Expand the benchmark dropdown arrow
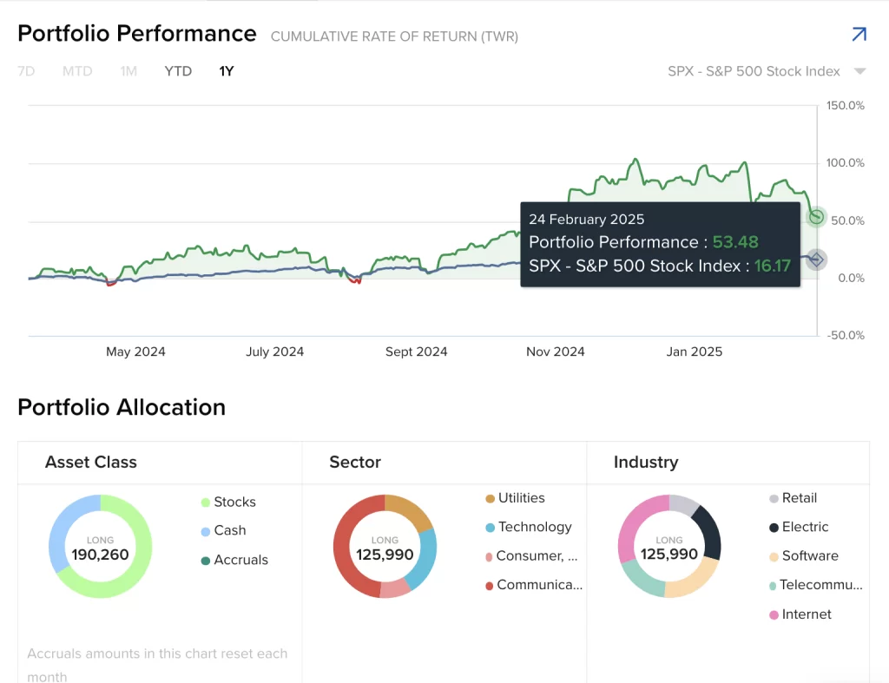889x683 pixels. click(859, 71)
